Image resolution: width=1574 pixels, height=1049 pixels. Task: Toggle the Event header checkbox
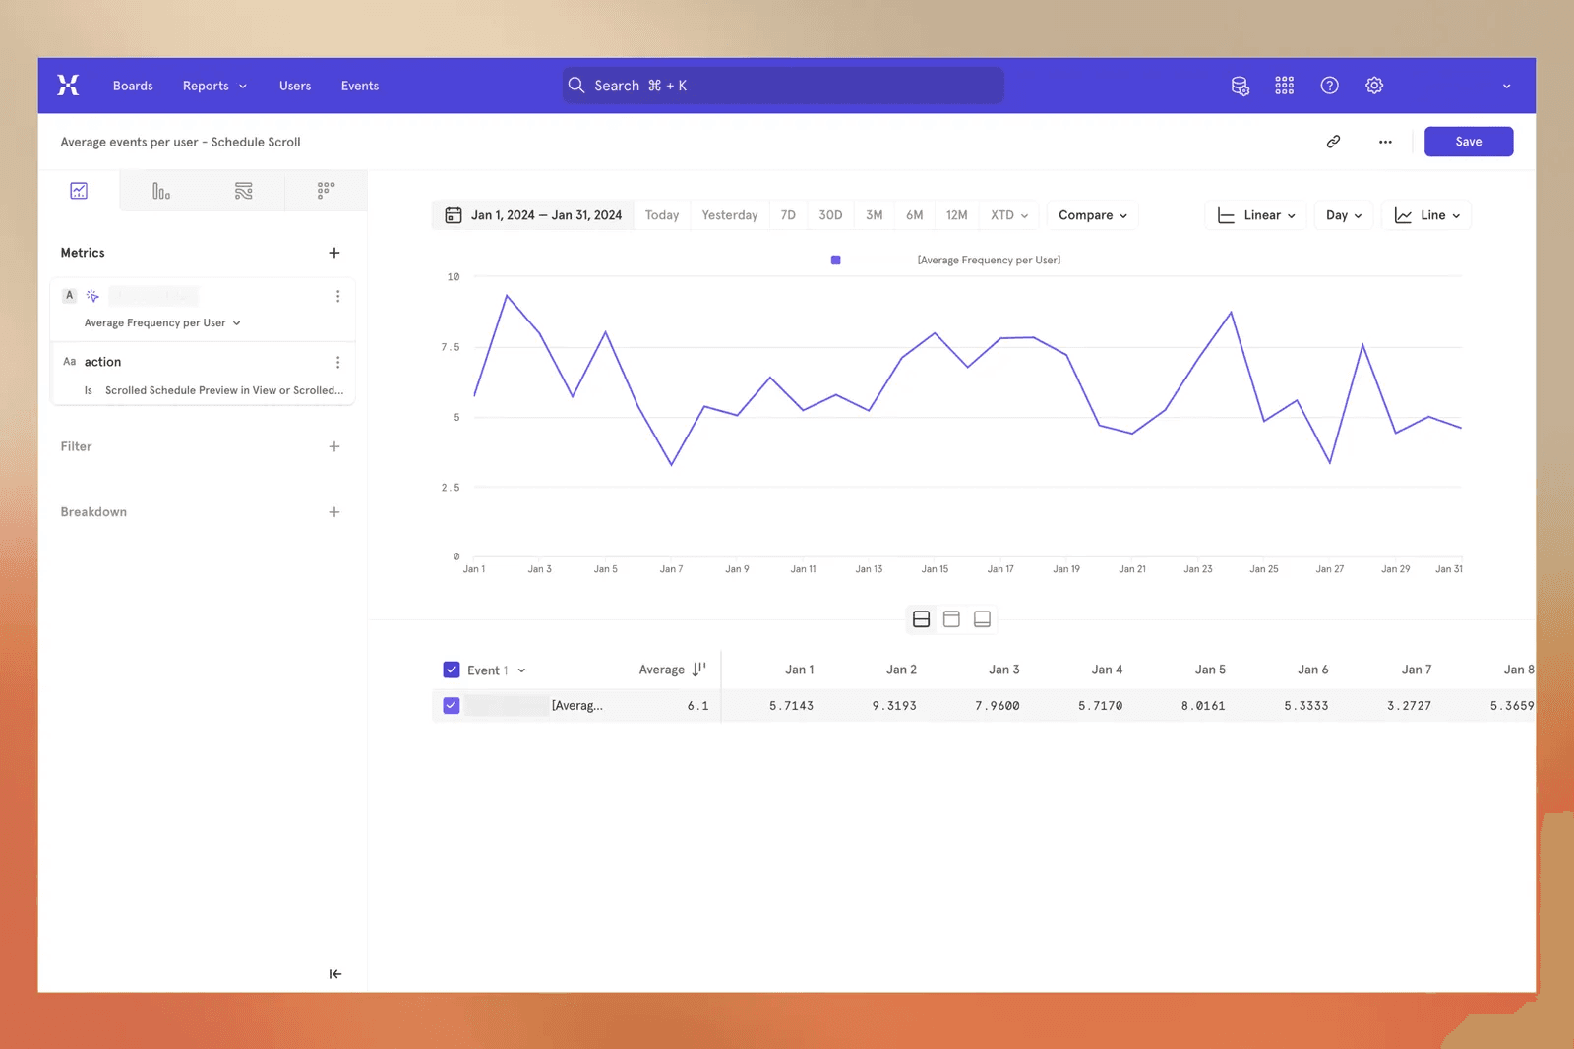coord(452,670)
